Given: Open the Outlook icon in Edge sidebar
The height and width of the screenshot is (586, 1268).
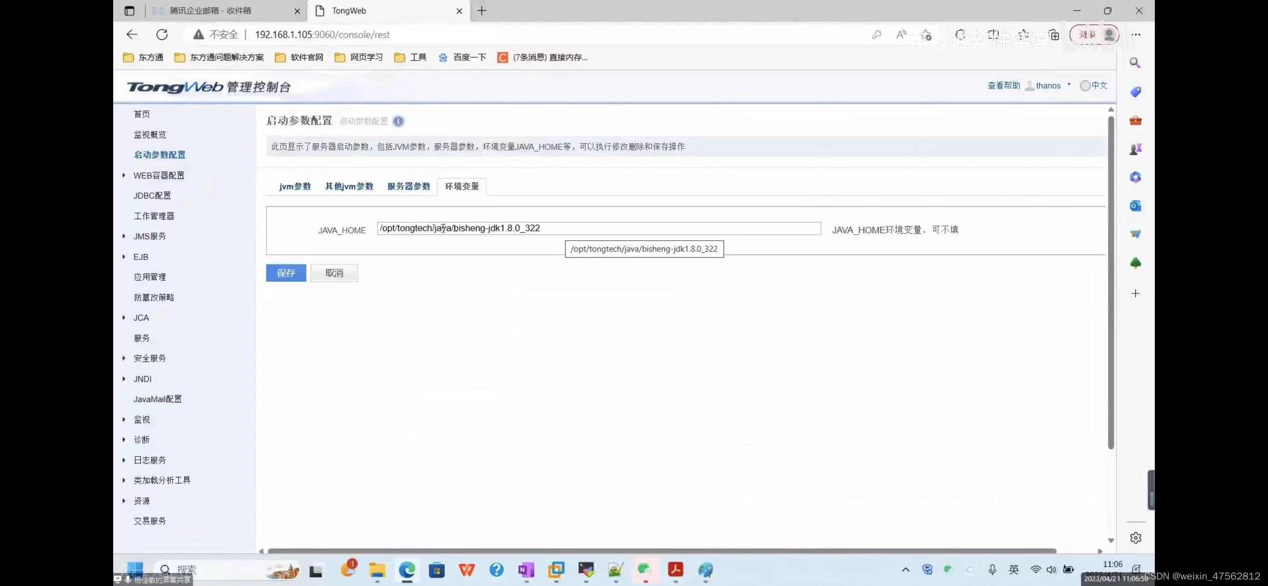Looking at the screenshot, I should coord(1135,206).
